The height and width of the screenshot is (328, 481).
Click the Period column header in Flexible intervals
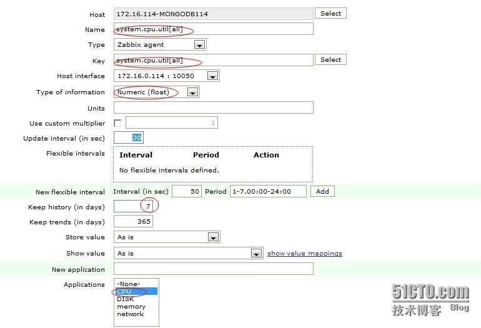pos(206,155)
